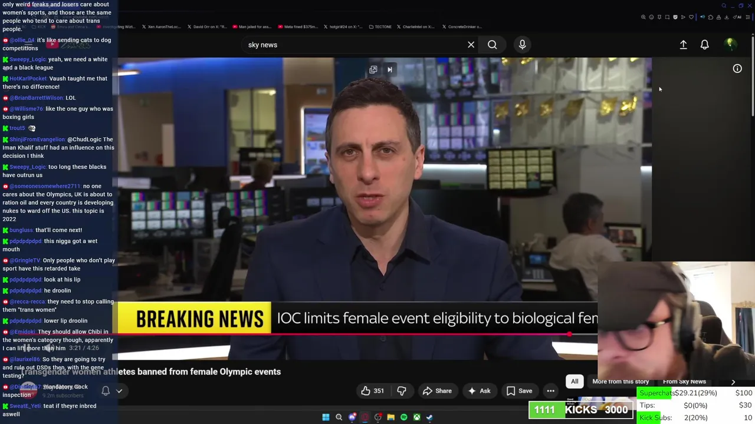Open File Explorer from the taskbar
Screen dimensions: 755x424
tap(390, 417)
